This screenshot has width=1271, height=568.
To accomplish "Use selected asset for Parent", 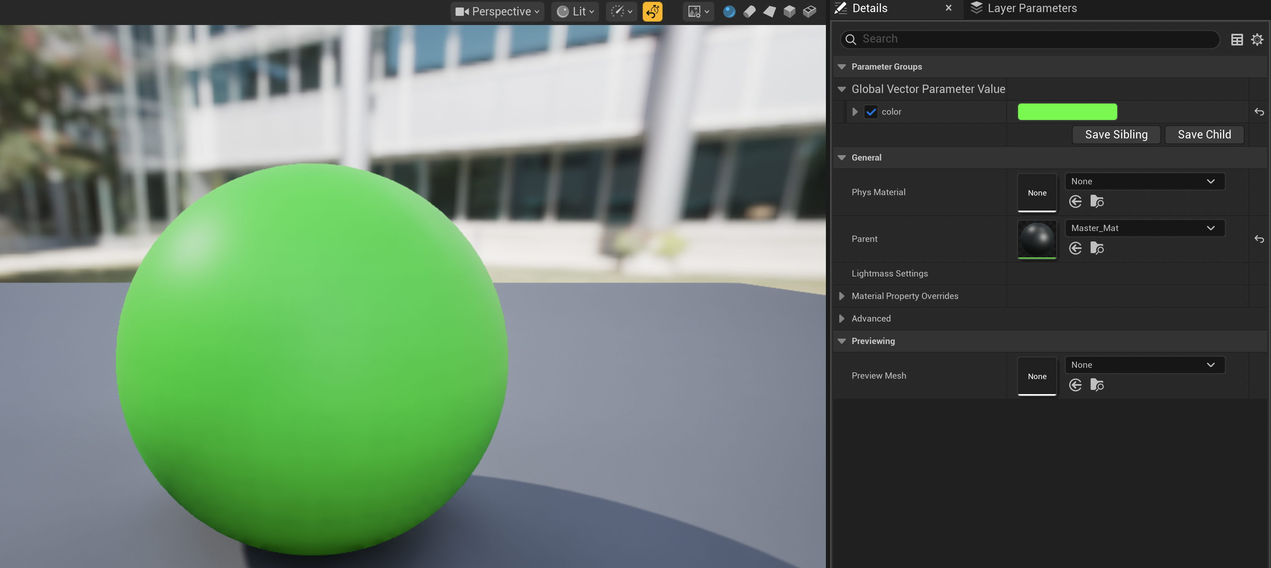I will tap(1076, 248).
